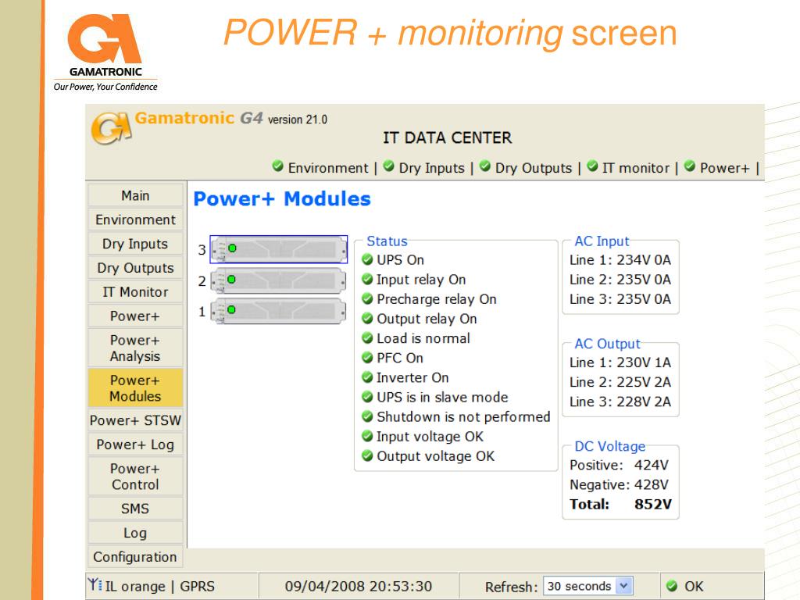Open the Main page from sidebar

pyautogui.click(x=135, y=195)
